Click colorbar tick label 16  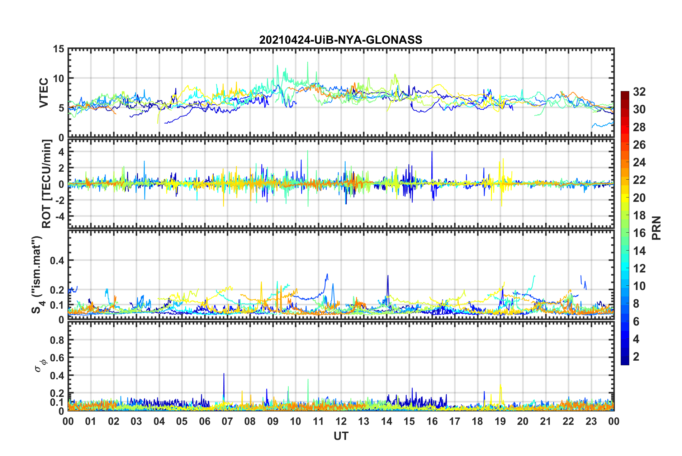tap(639, 233)
